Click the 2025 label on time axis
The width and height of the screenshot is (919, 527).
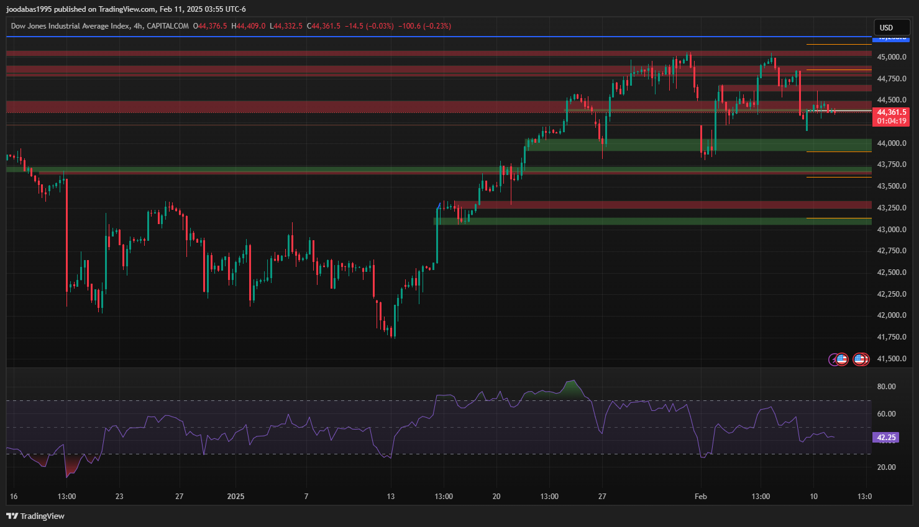[235, 497]
